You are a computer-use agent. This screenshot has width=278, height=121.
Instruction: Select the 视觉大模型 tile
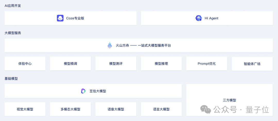tap(25, 109)
